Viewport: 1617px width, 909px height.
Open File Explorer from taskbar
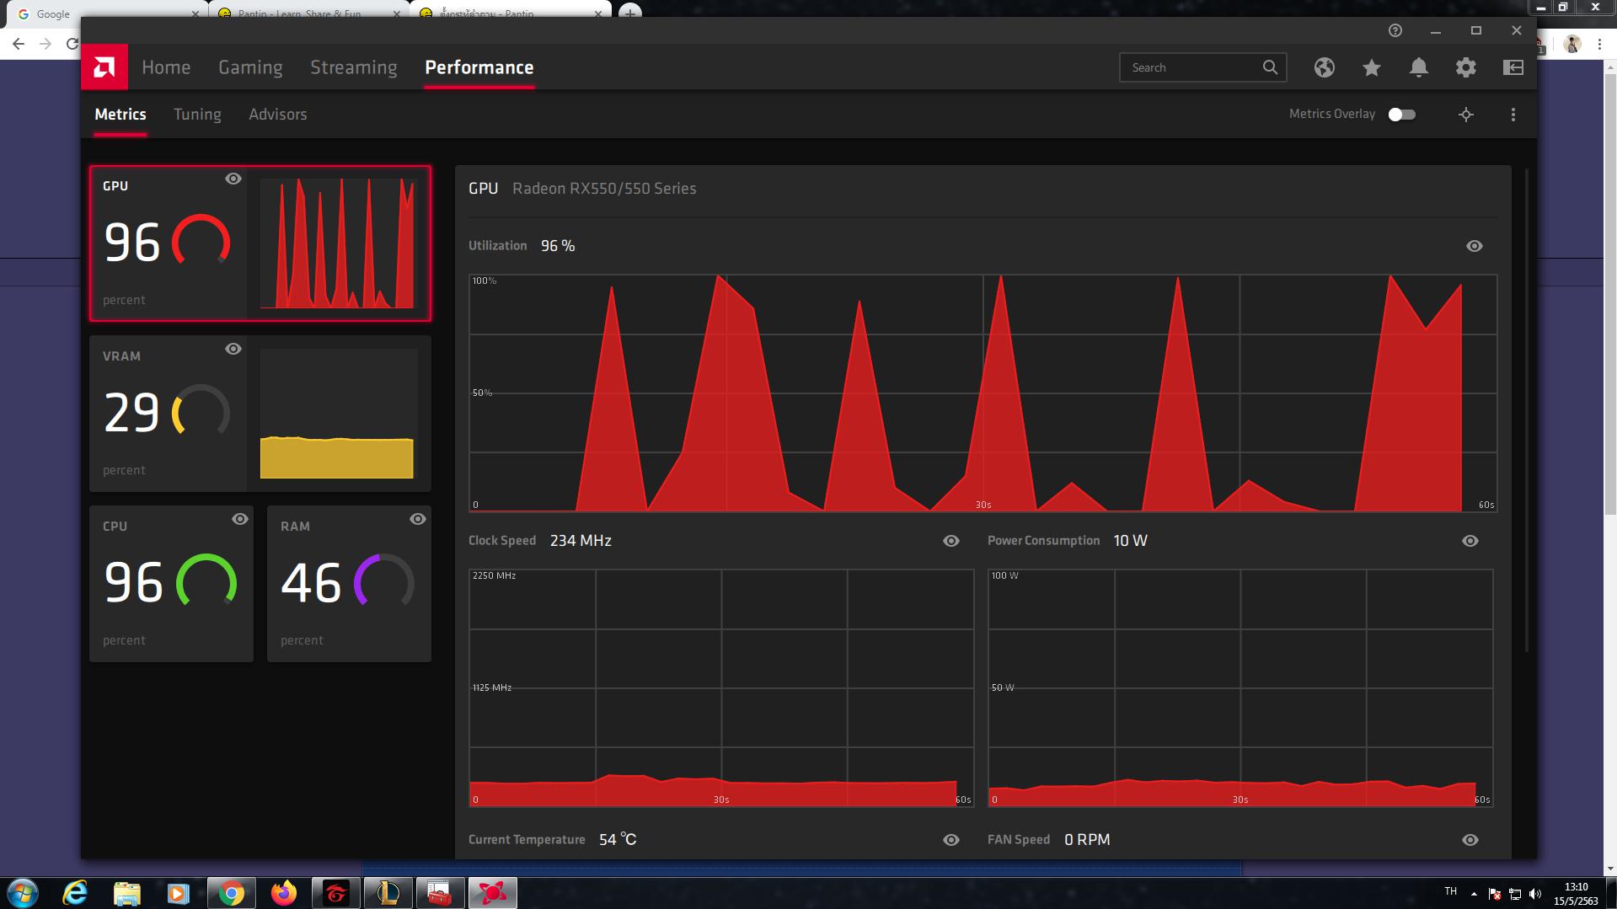[126, 892]
